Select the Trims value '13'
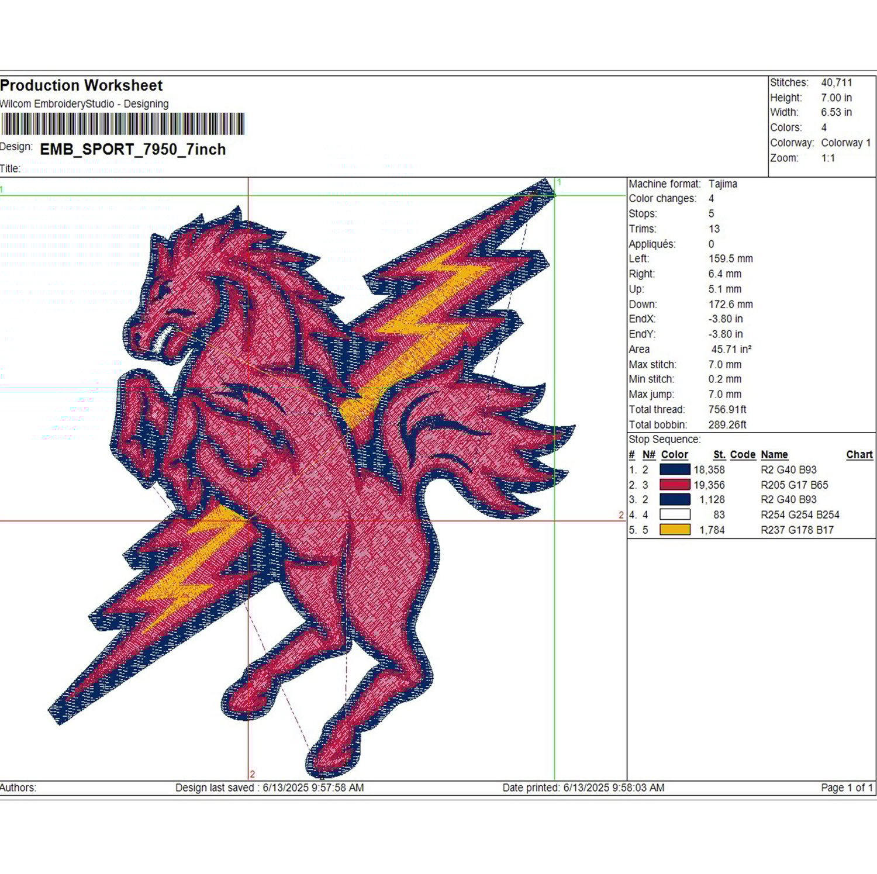Viewport: 877px width, 874px height. 714,229
